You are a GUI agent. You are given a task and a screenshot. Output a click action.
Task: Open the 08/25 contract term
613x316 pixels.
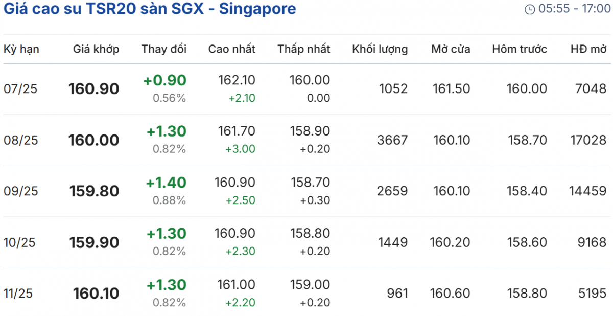pyautogui.click(x=20, y=140)
